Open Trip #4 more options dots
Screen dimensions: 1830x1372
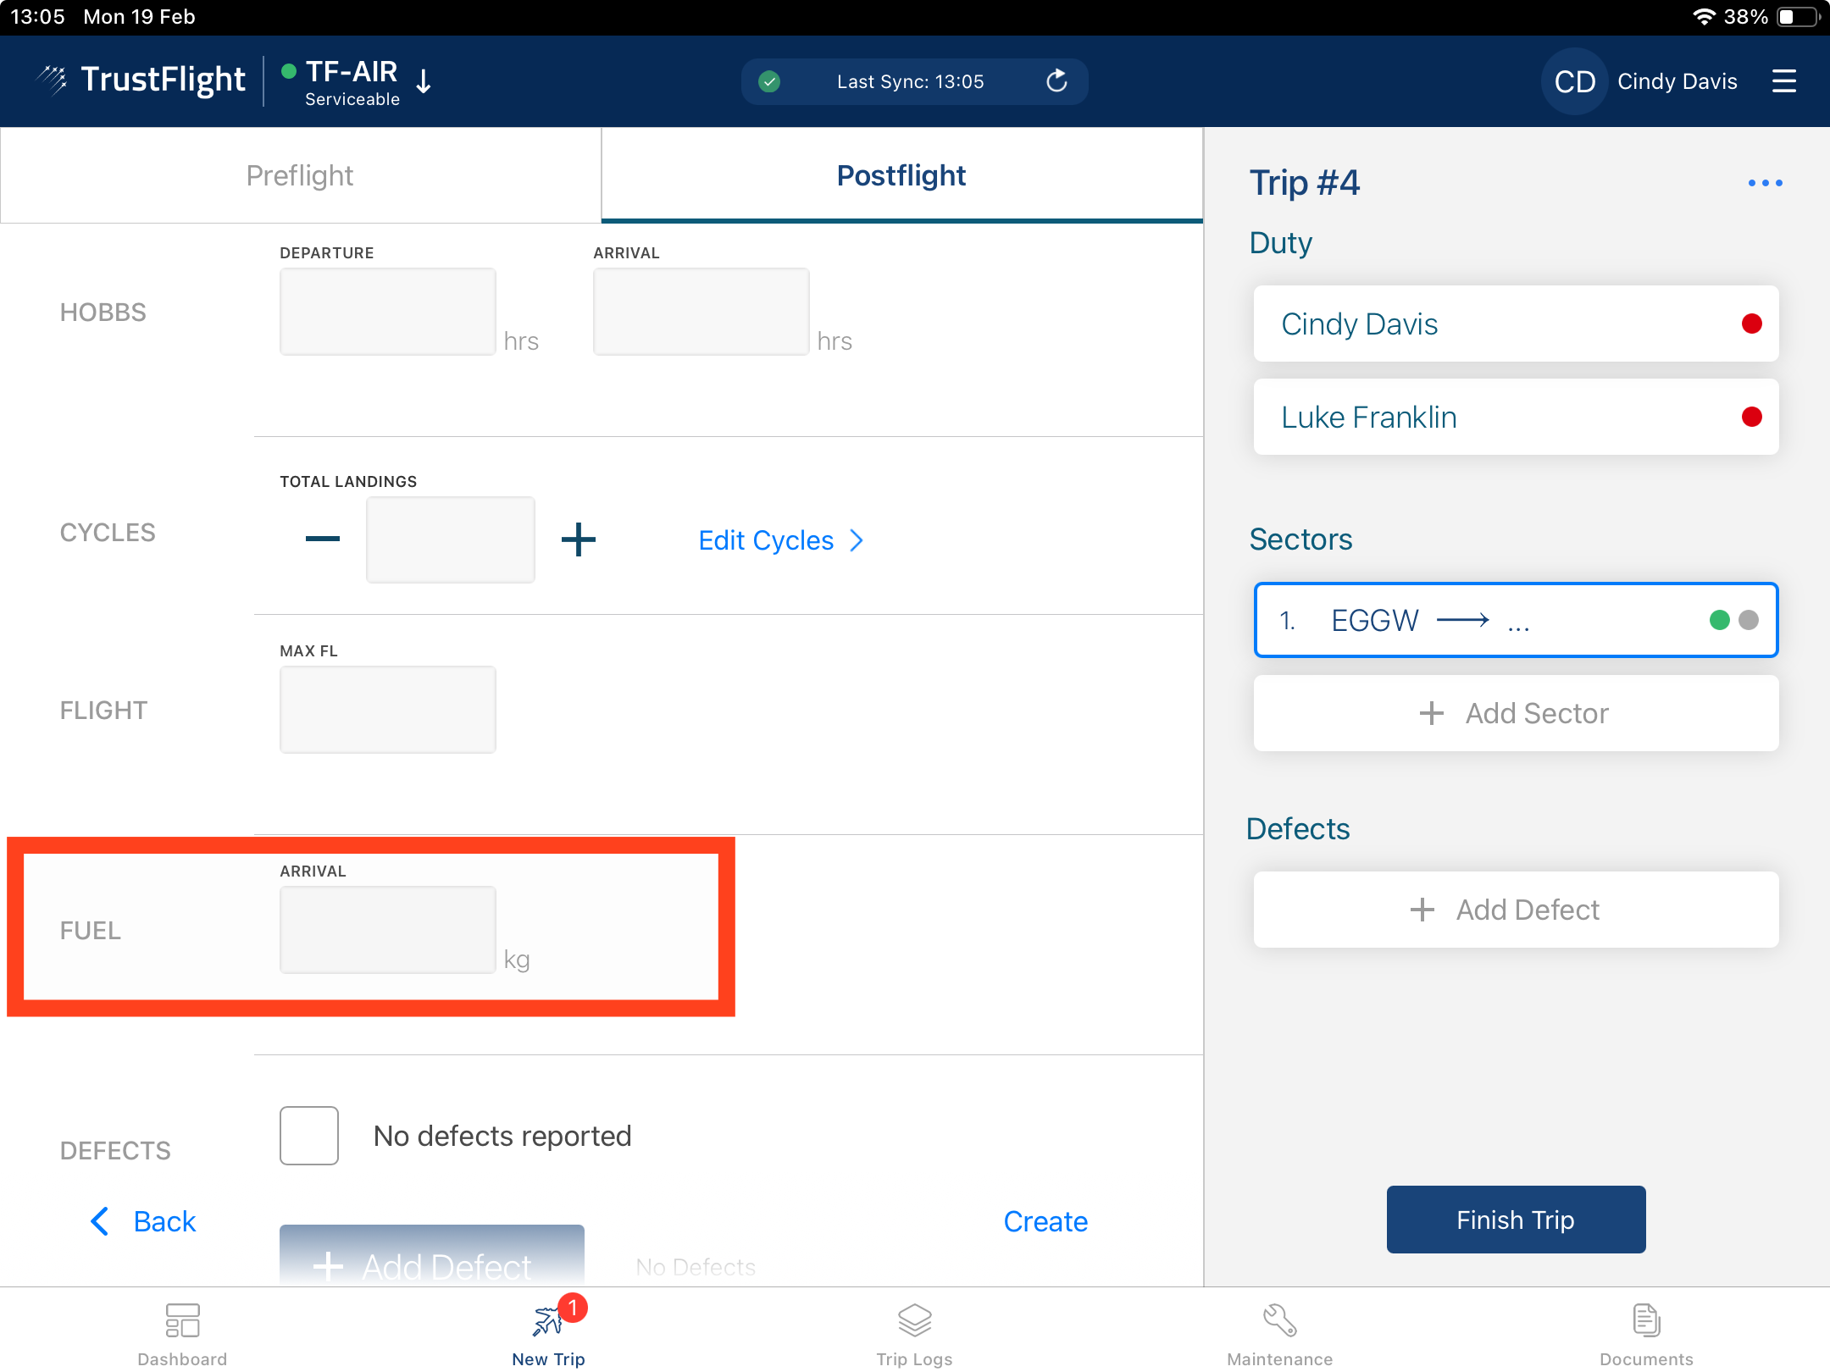[1765, 183]
